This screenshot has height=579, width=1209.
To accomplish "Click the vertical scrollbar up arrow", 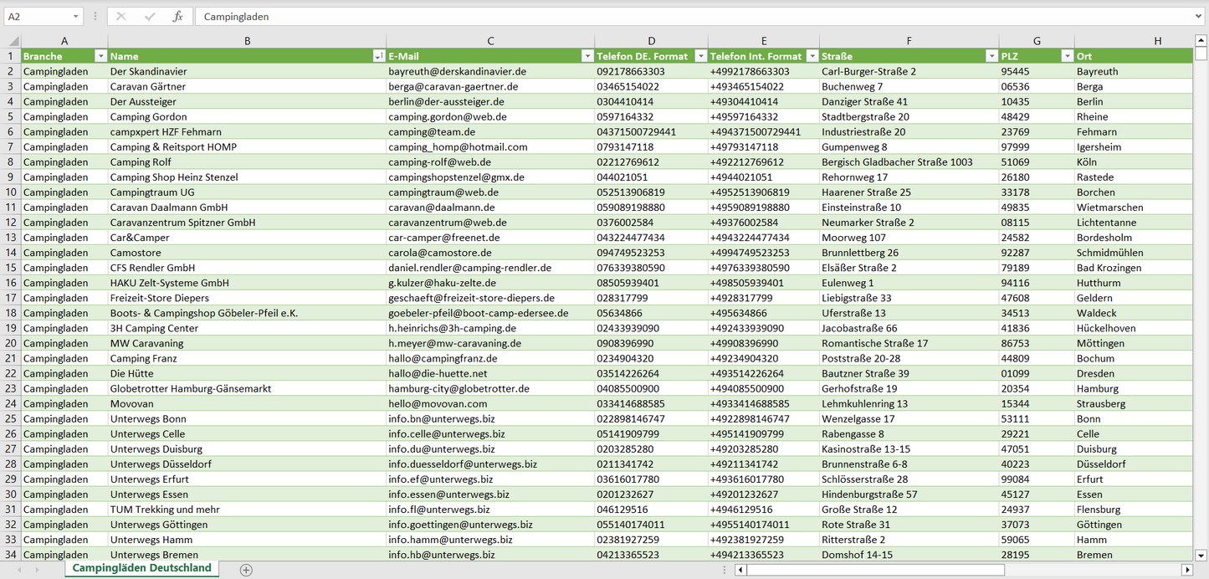I will (1201, 40).
